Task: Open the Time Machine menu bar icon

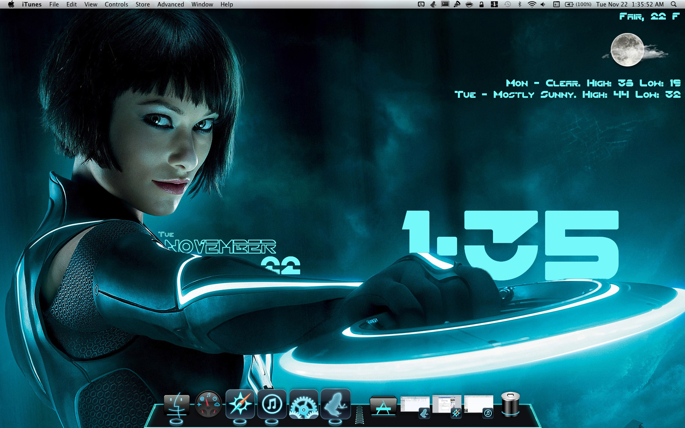Action: pos(507,4)
